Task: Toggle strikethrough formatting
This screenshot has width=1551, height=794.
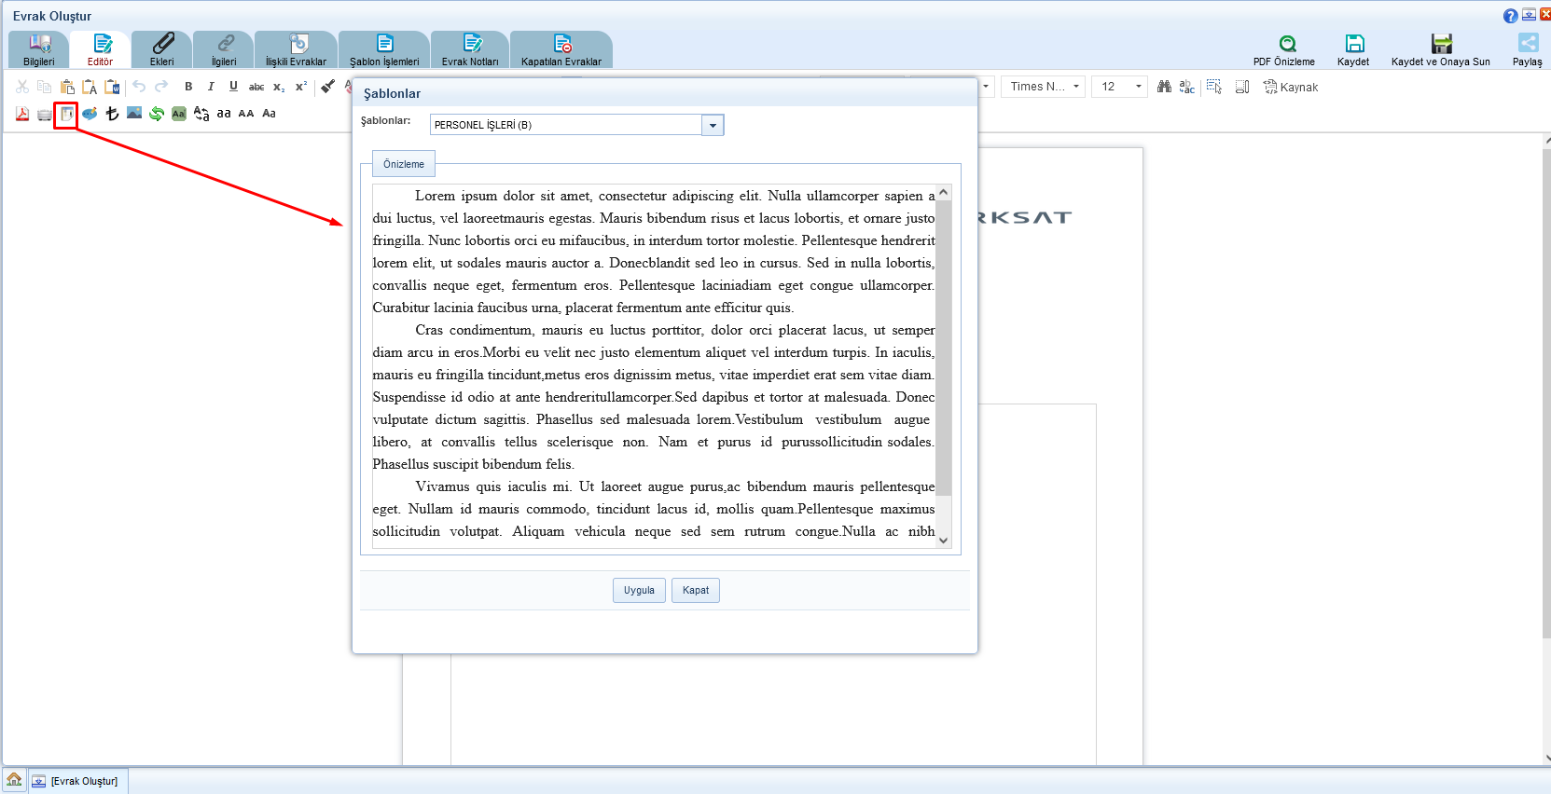Action: (256, 87)
